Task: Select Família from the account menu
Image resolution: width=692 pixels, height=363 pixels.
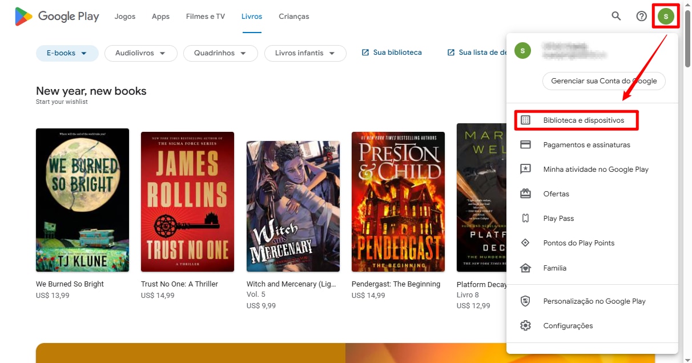Action: tap(554, 268)
